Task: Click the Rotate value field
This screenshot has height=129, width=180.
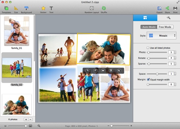Action: click(171, 58)
